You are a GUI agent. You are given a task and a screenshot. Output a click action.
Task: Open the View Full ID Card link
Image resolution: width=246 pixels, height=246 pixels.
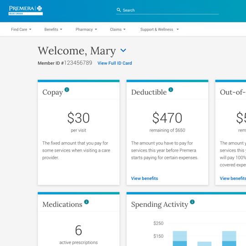click(x=115, y=63)
